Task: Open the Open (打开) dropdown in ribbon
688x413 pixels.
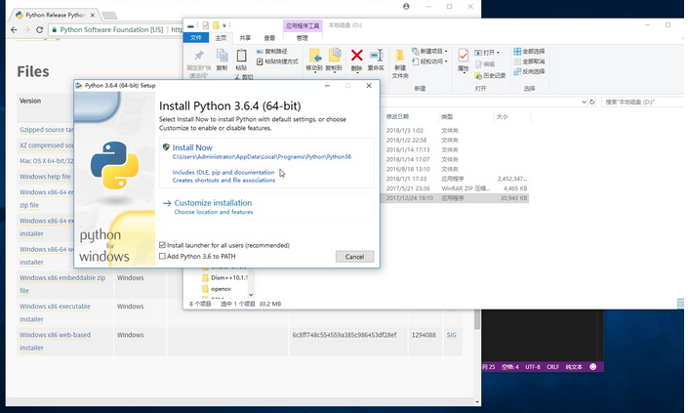Action: pos(487,53)
